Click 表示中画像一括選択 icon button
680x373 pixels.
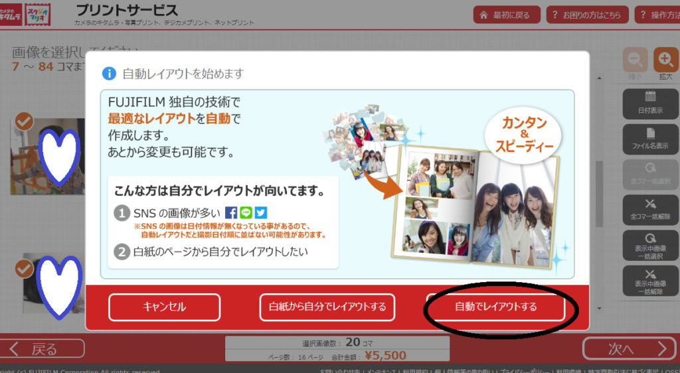[650, 246]
